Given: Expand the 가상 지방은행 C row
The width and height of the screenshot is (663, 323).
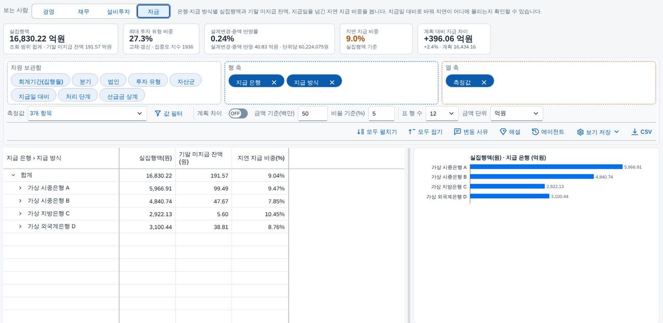Looking at the screenshot, I should pyautogui.click(x=20, y=214).
